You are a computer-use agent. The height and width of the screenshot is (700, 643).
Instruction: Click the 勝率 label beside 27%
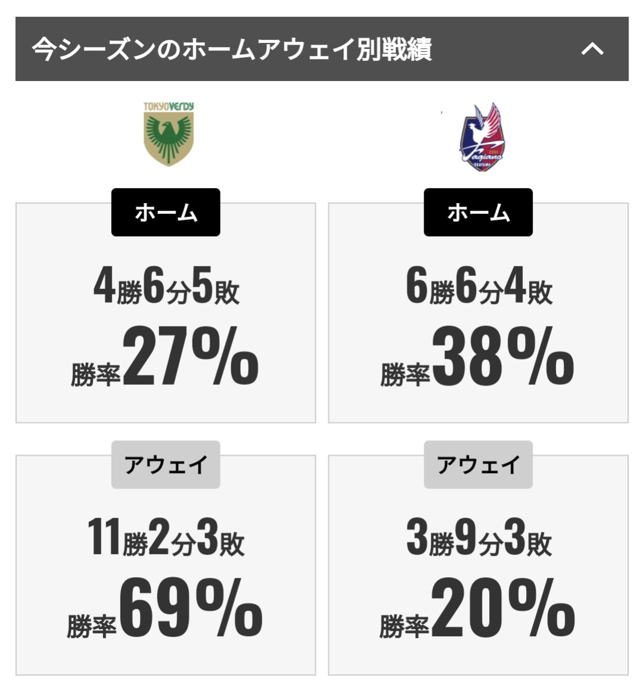tap(95, 374)
